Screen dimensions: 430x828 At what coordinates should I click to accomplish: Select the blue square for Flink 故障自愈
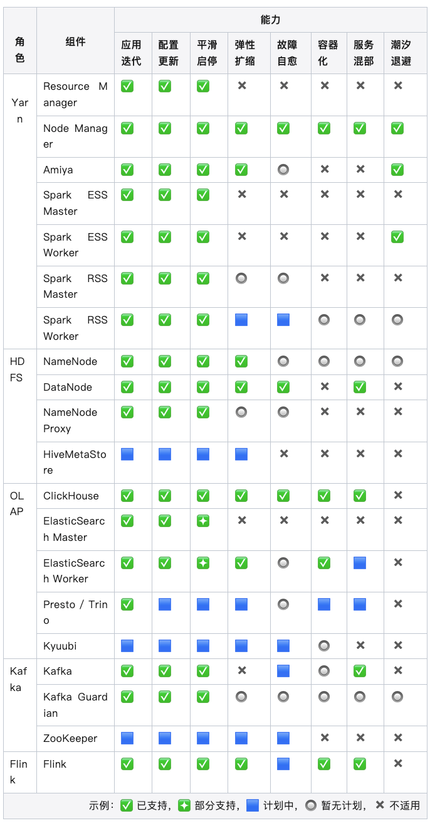(283, 764)
